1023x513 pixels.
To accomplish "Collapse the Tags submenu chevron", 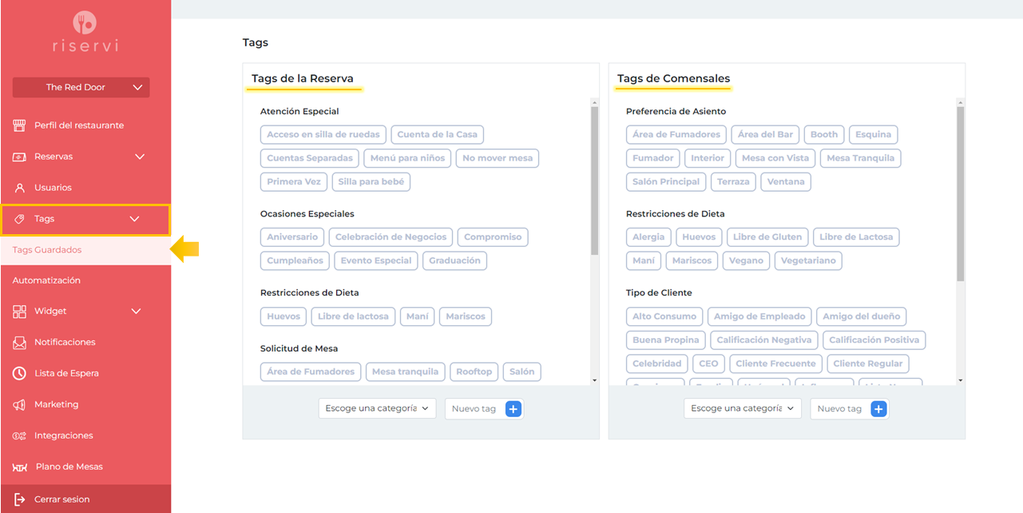I will 134,219.
